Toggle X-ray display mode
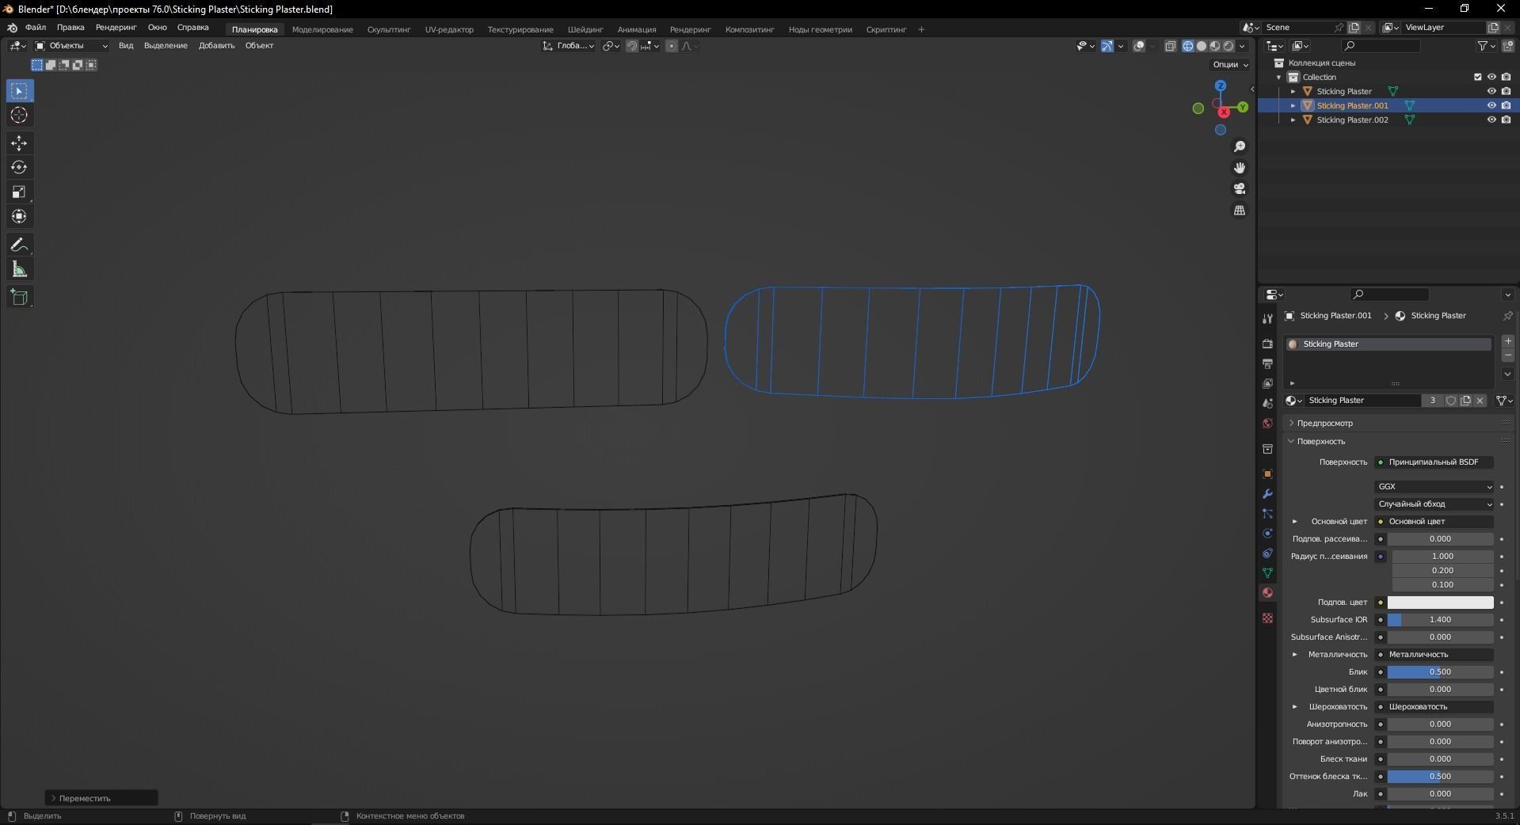The height and width of the screenshot is (825, 1520). click(1170, 46)
